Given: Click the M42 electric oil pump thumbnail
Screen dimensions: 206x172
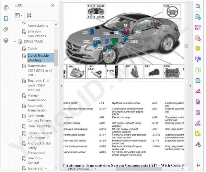Looking at the screenshot, I should click(x=77, y=72).
